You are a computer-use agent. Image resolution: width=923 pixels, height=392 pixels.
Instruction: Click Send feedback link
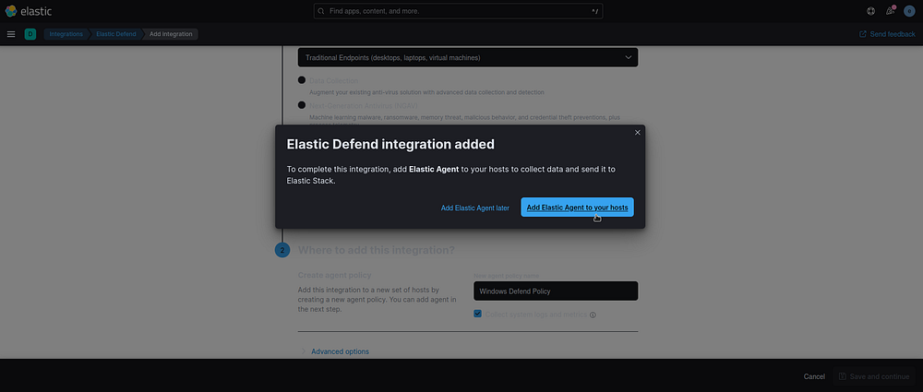click(887, 34)
